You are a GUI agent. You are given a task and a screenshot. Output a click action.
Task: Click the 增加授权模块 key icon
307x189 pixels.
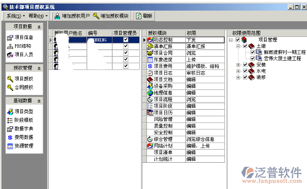click(96, 16)
